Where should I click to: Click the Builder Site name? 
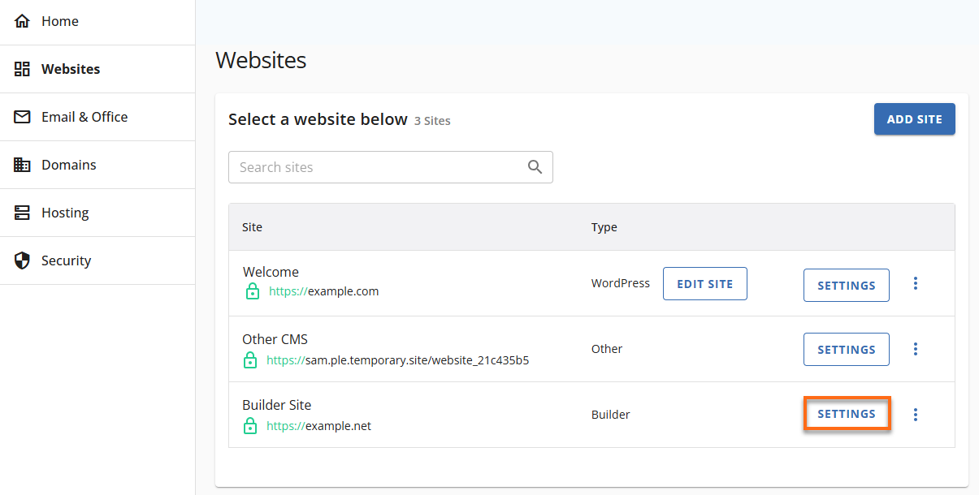click(277, 405)
